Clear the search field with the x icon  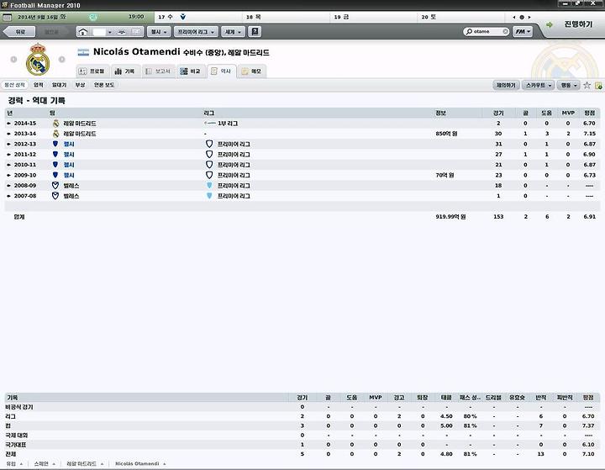pos(505,31)
